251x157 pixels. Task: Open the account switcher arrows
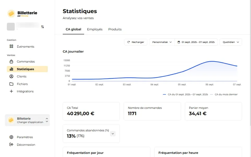pyautogui.click(x=43, y=27)
